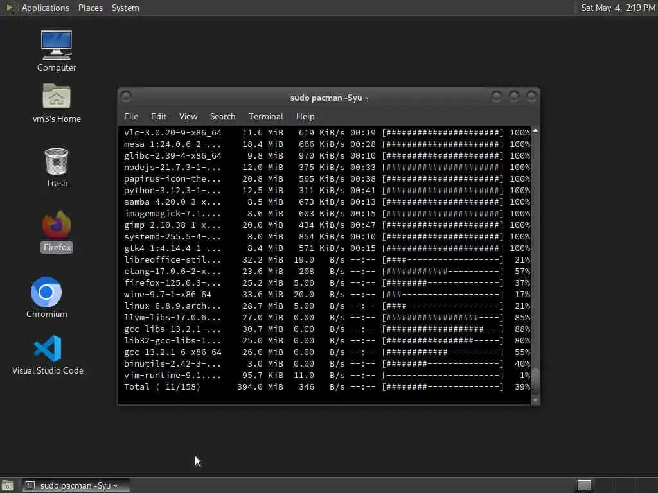This screenshot has width=658, height=493.
Task: Click the clock showing Sat May 4, 2:19 PM
Action: point(618,8)
